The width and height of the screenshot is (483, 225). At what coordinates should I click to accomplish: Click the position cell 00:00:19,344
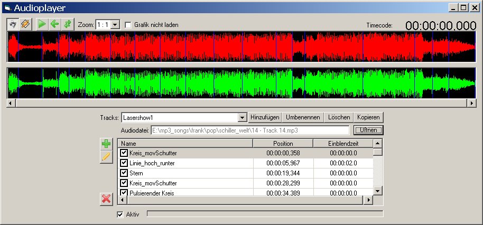pos(283,173)
